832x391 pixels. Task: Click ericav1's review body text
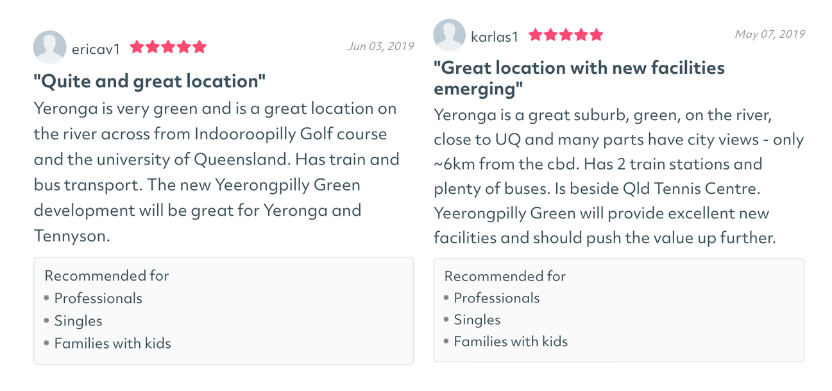pyautogui.click(x=217, y=172)
